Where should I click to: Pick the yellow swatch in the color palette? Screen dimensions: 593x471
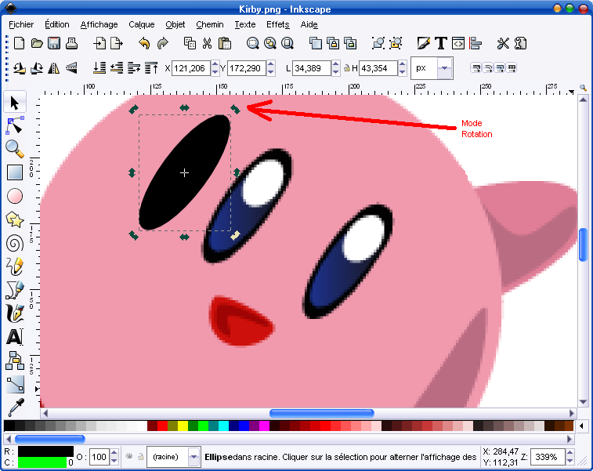tap(183, 426)
